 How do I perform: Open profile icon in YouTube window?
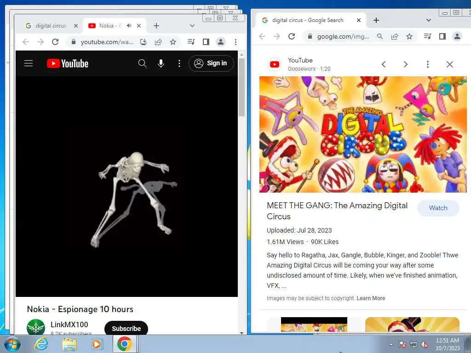pos(221,42)
